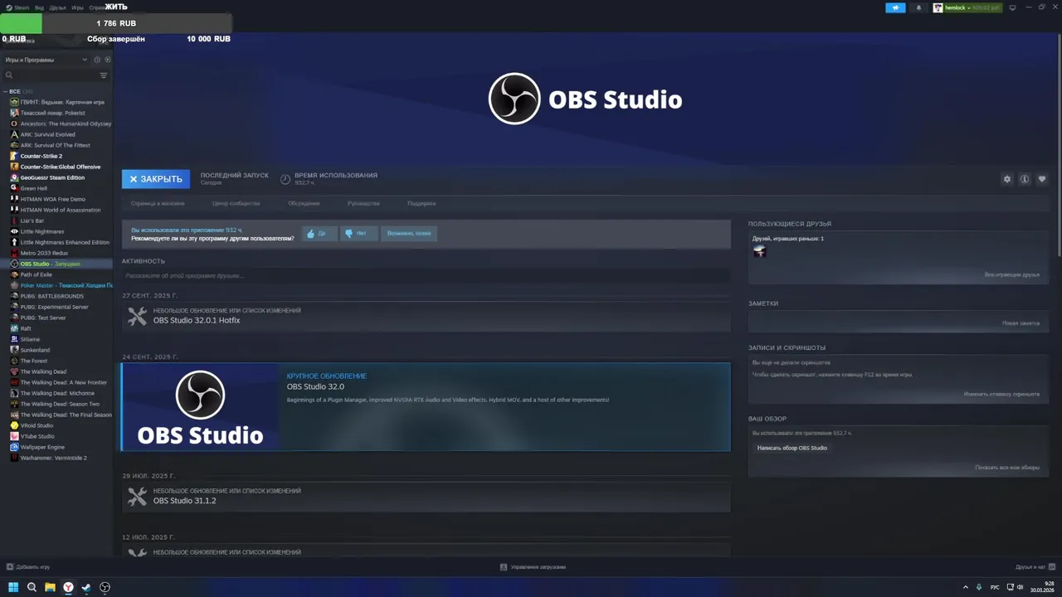Open OBS Studio settings gear icon
Image resolution: width=1062 pixels, height=597 pixels.
(x=1007, y=179)
